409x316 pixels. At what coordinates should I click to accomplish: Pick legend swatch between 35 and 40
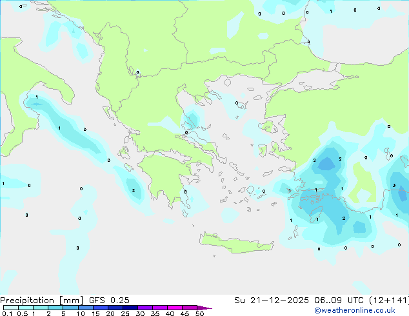[160, 308]
